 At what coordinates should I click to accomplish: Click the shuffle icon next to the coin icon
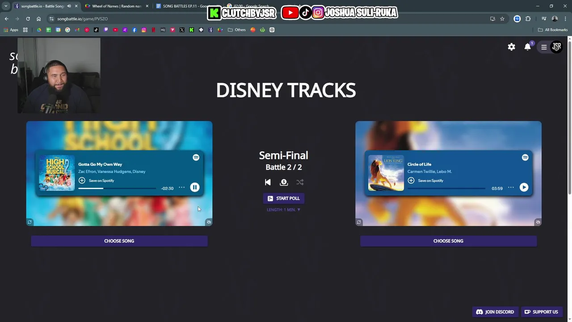tap(300, 182)
